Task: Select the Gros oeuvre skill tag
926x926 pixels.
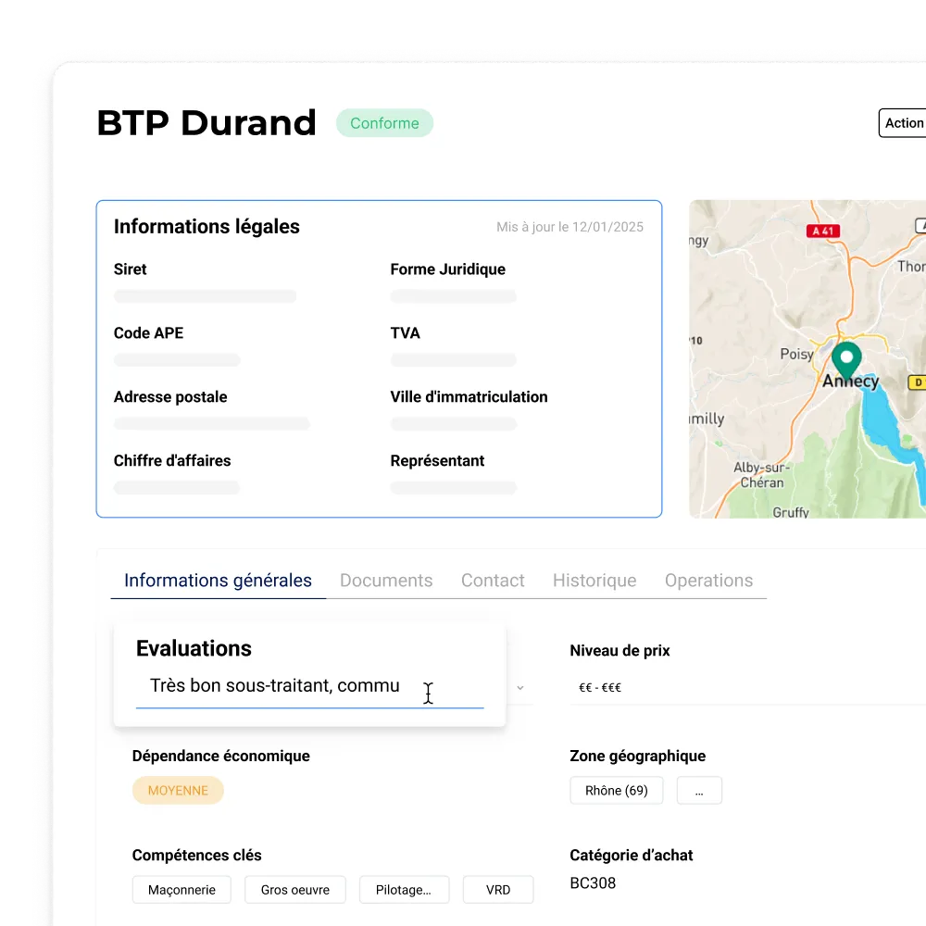Action: (x=295, y=889)
